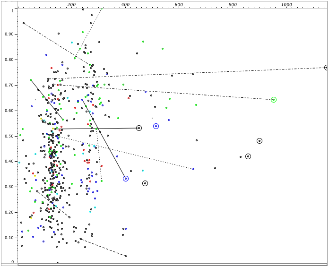Click the x-axis label 1000
This screenshot has width=329, height=267.
click(286, 5)
